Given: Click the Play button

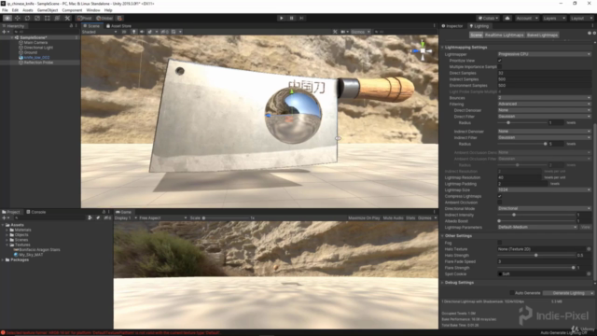Looking at the screenshot, I should point(282,18).
